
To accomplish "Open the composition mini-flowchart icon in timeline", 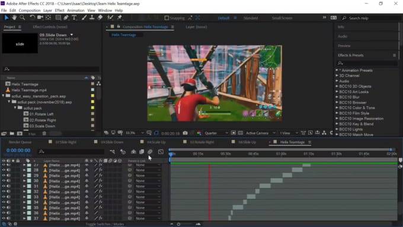I will 113,152.
